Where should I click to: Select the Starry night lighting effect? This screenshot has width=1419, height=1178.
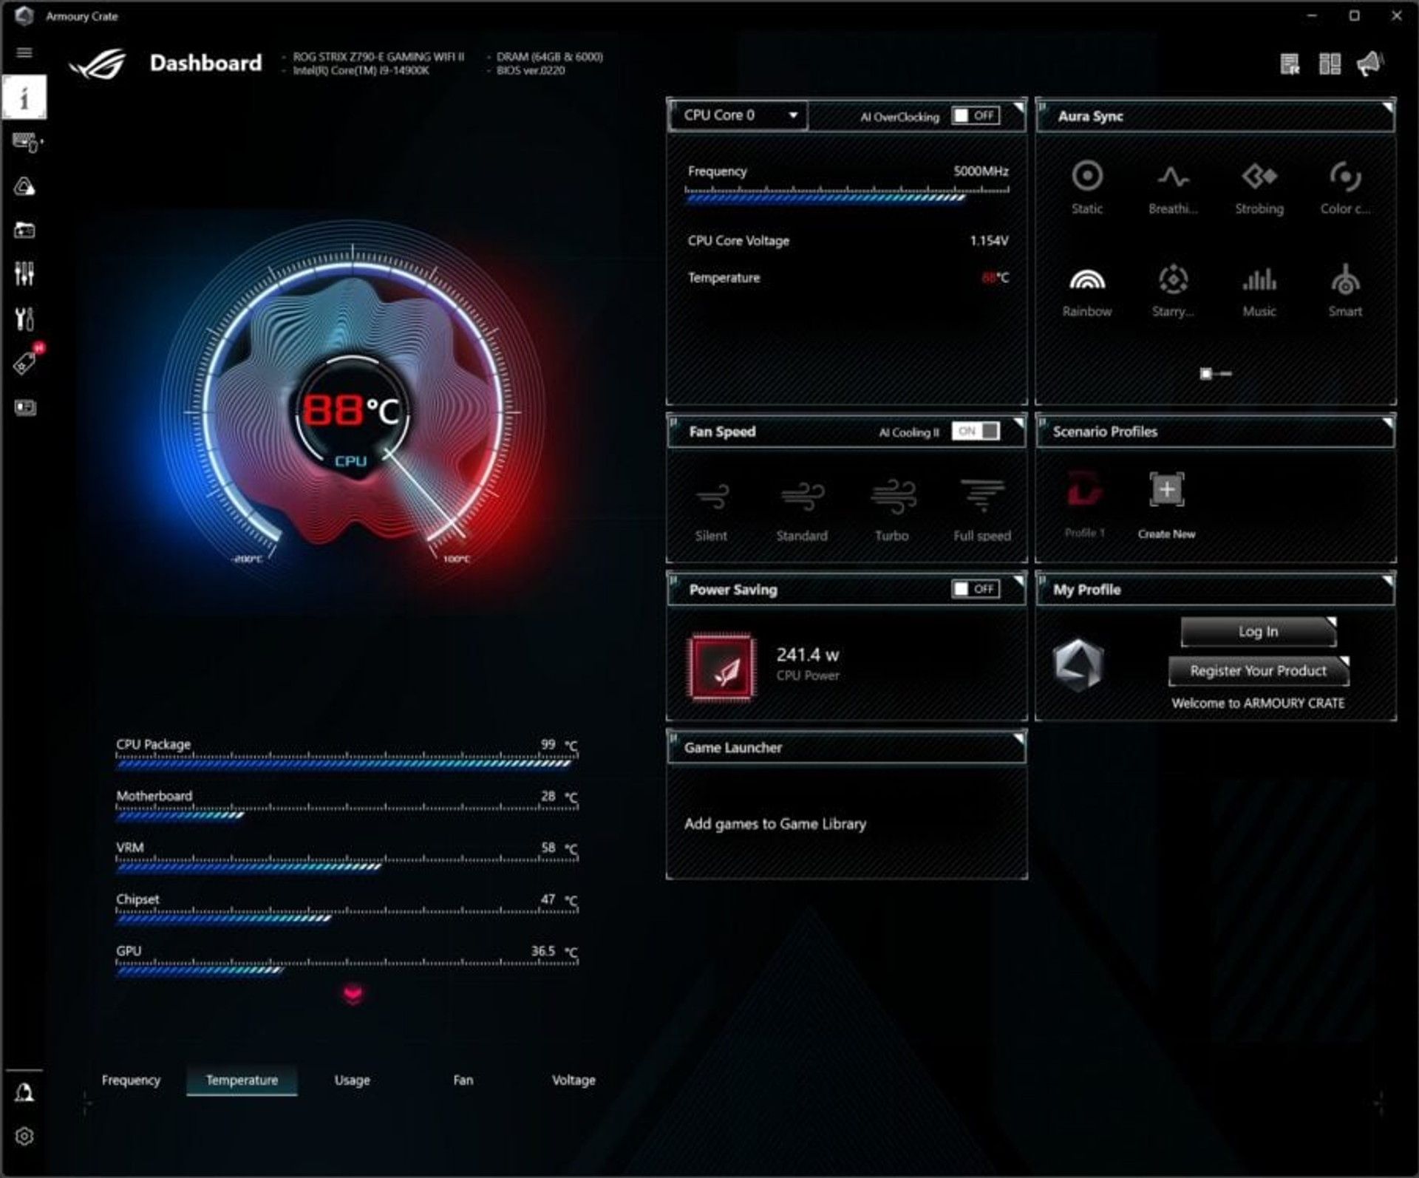[1173, 291]
